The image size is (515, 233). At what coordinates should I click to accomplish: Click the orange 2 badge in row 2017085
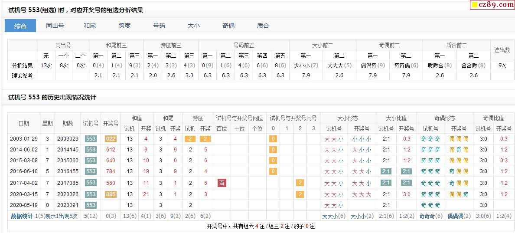[x=300, y=183]
